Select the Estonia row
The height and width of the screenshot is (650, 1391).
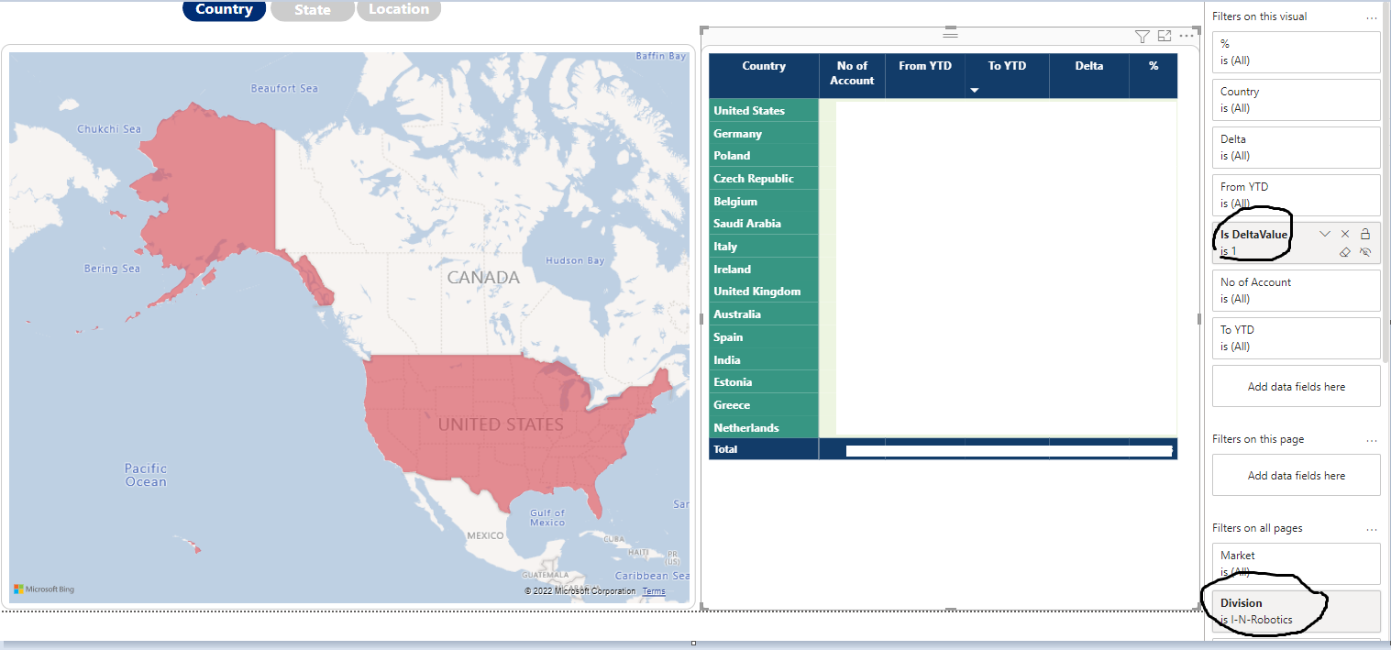[x=764, y=381]
